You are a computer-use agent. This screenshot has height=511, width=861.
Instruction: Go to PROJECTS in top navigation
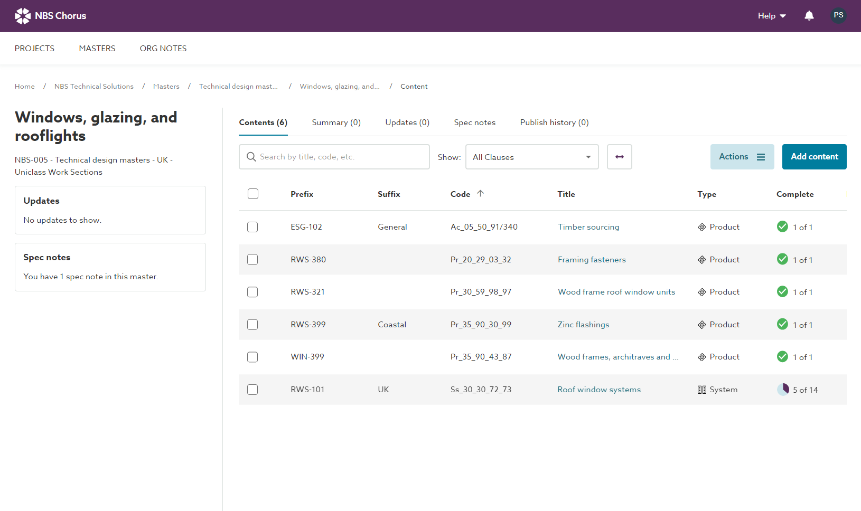34,49
